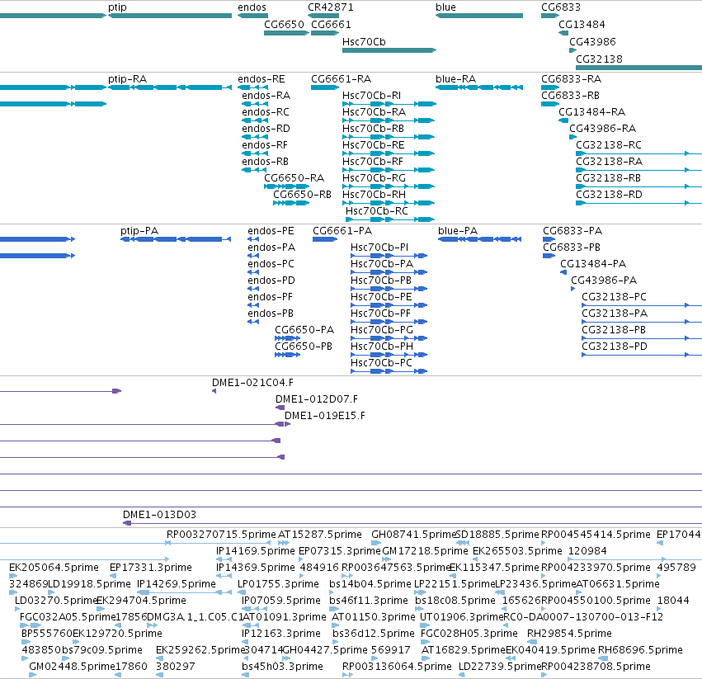Click the endos-PE protein label
This screenshot has width=702, height=679.
[271, 231]
